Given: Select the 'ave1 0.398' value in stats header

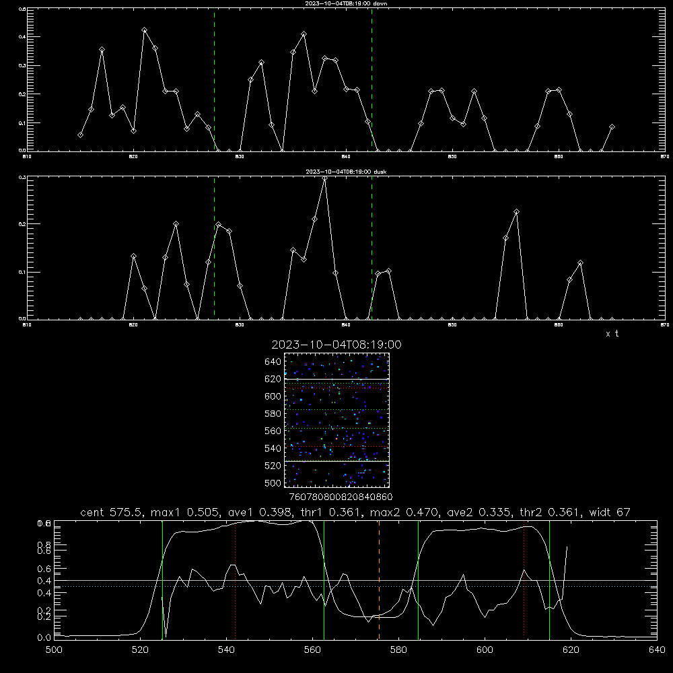Looking at the screenshot, I should pyautogui.click(x=259, y=512).
